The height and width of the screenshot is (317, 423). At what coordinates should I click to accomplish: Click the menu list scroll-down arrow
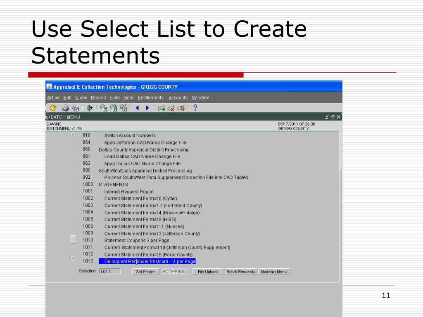tap(73, 258)
